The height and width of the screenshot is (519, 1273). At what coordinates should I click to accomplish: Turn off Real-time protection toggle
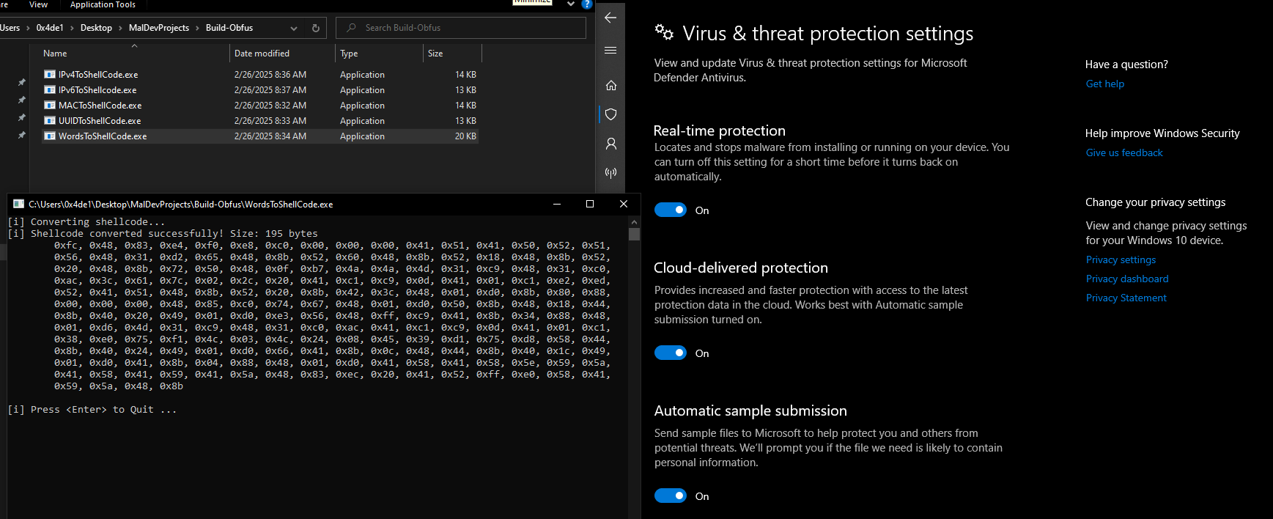coord(671,210)
